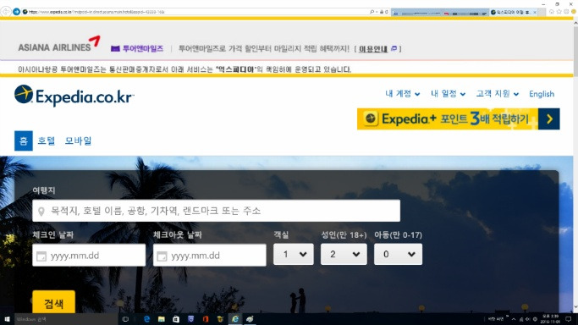Click the Task View icon on the taskbar

[125, 319]
